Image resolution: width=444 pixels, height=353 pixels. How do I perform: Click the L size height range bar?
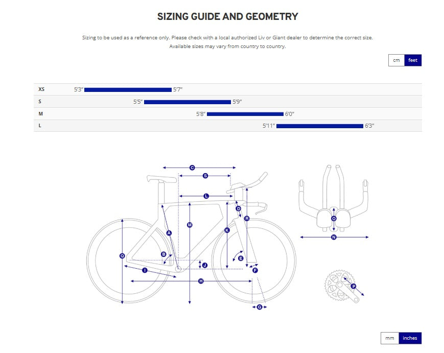319,126
